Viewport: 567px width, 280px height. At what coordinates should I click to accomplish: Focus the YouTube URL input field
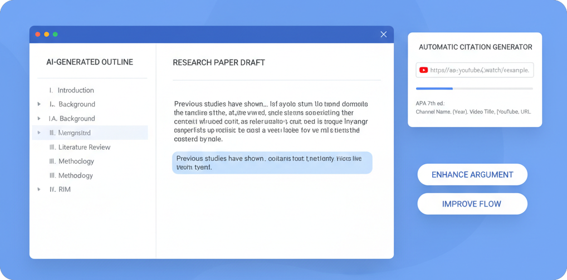480,70
